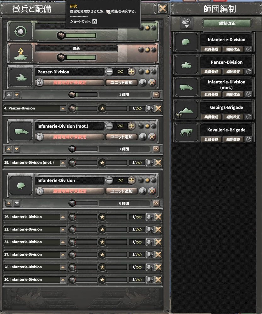Viewport: 262px width, 314px height.
Task: Set priority dots on Infanterie-Division group
Action: click(x=148, y=180)
